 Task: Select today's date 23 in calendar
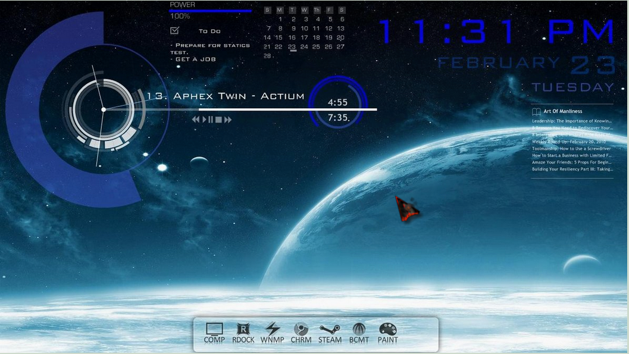pos(292,47)
